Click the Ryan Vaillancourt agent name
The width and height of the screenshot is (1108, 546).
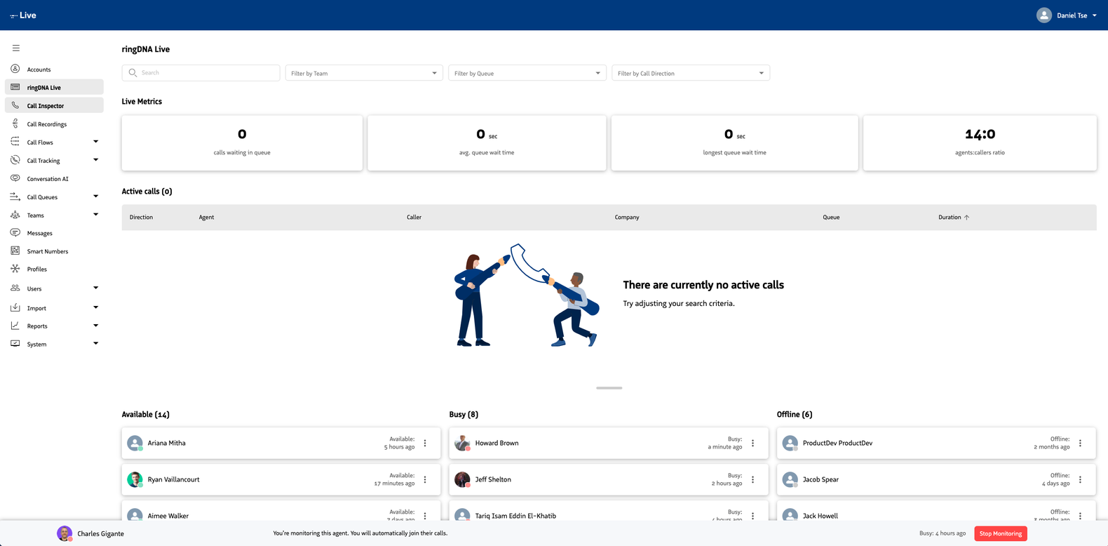(x=173, y=480)
